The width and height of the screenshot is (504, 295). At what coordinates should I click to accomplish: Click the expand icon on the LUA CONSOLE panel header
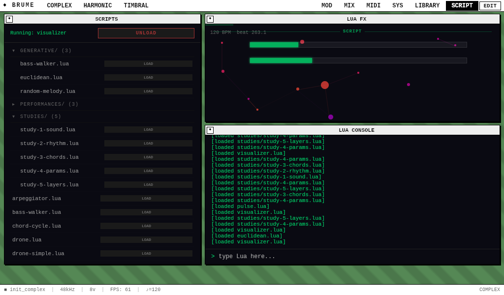click(211, 129)
